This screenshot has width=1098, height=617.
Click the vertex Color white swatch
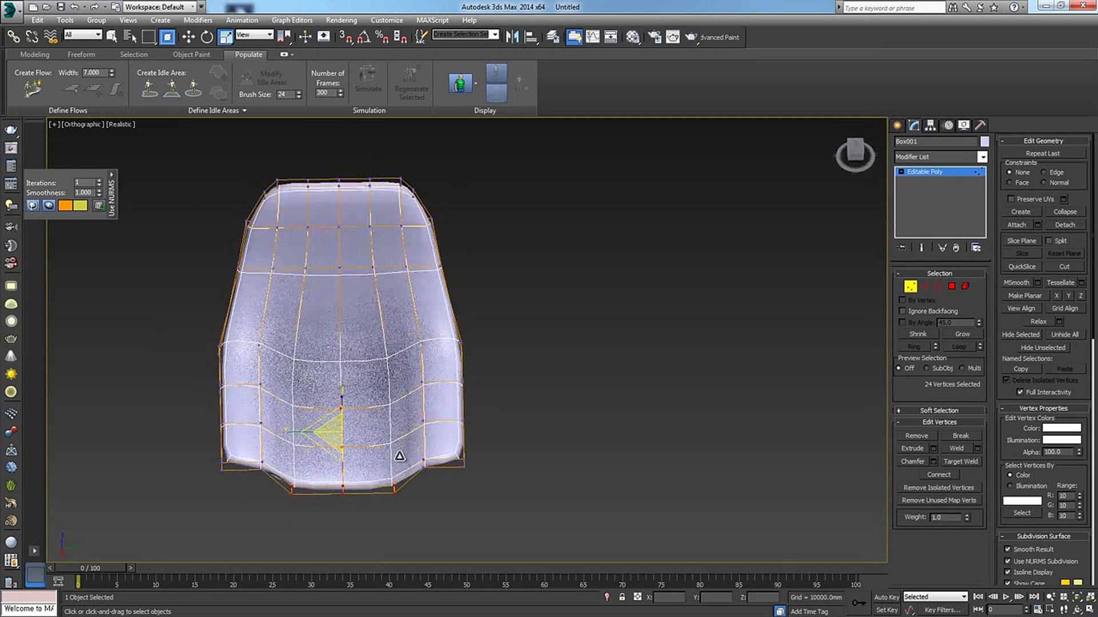pos(1061,428)
